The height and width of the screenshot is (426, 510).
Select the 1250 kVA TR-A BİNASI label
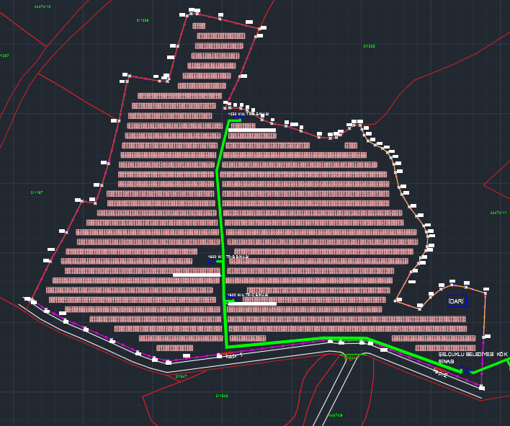[x=249, y=114]
